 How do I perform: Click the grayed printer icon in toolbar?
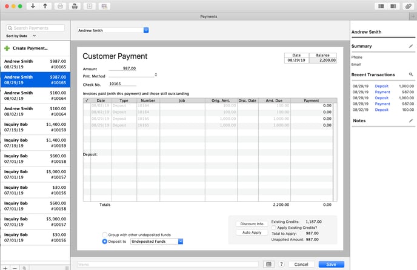[x=60, y=6]
